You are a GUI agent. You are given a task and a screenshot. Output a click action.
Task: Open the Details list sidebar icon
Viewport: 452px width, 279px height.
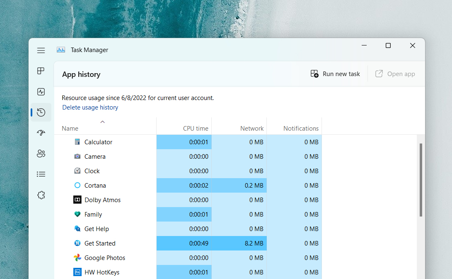pyautogui.click(x=41, y=174)
